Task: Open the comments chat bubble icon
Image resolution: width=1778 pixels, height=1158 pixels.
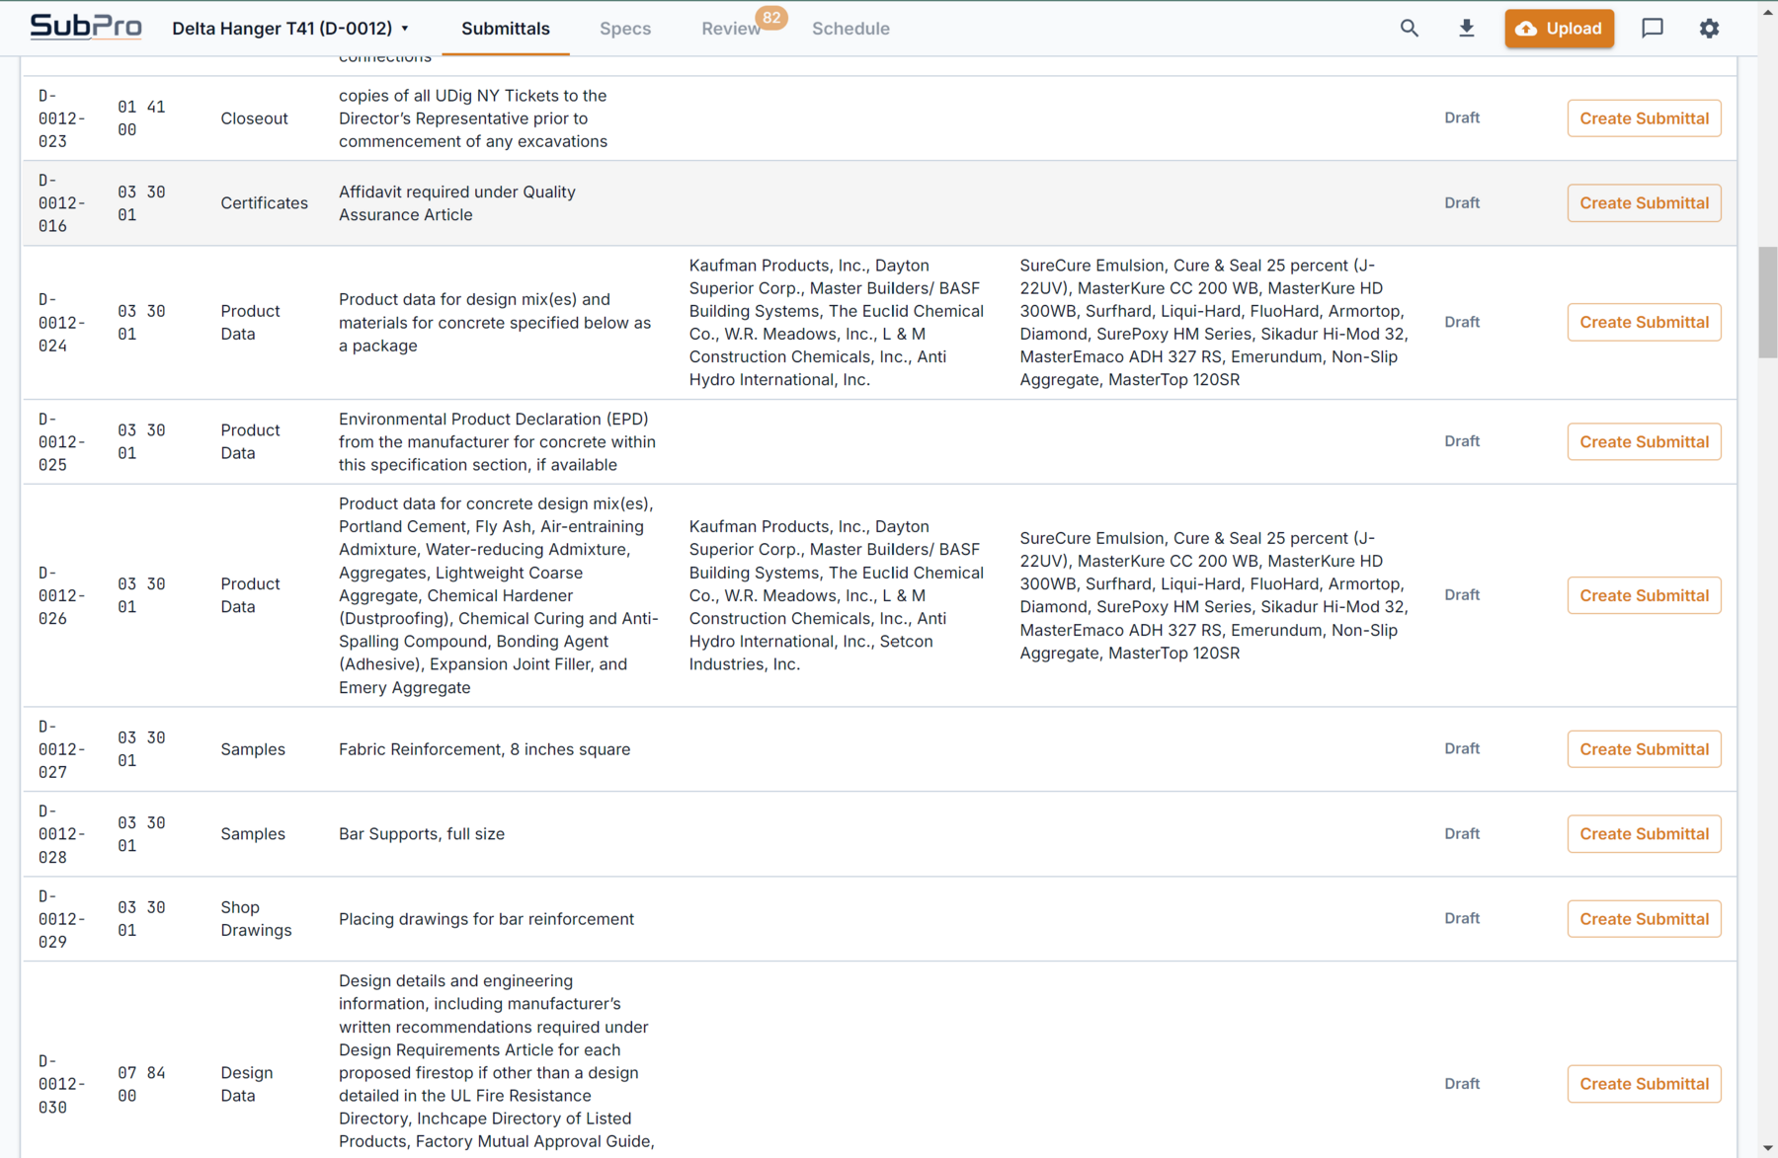Action: [x=1653, y=29]
